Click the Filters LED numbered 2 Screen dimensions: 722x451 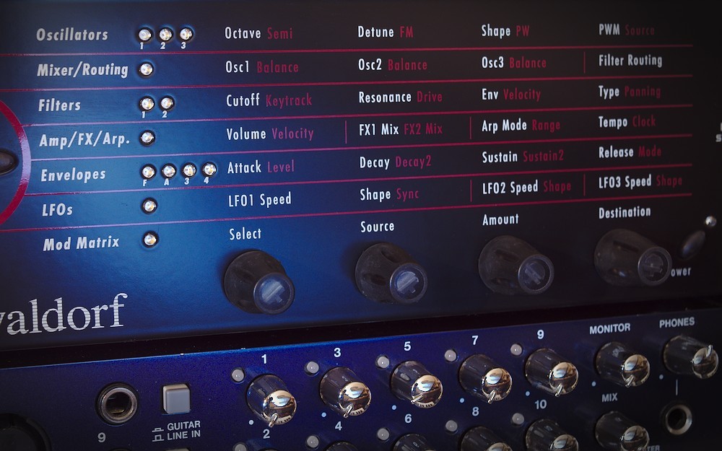167,103
